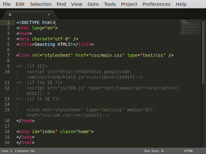Screen dimensions: 206x154
Task: Open the Tab Size: 4 selector
Action: (154, 151)
